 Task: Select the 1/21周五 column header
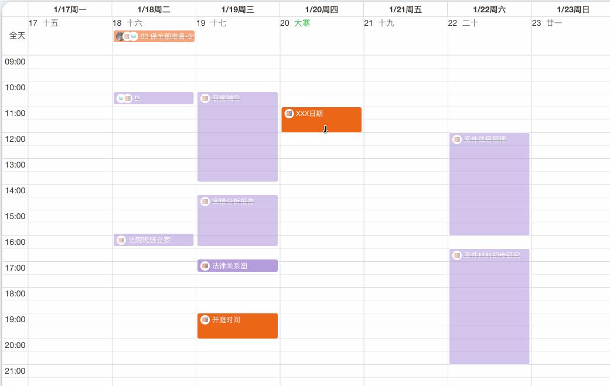click(x=405, y=9)
